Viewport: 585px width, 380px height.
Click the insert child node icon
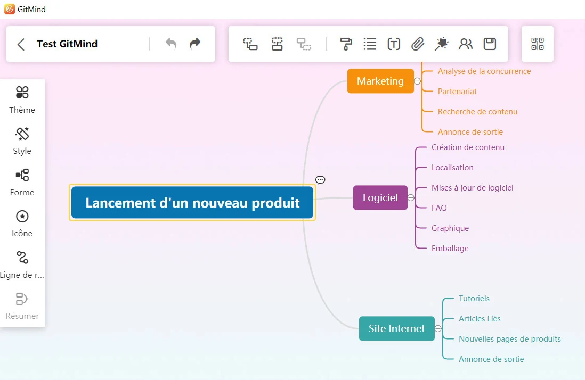[x=250, y=44]
